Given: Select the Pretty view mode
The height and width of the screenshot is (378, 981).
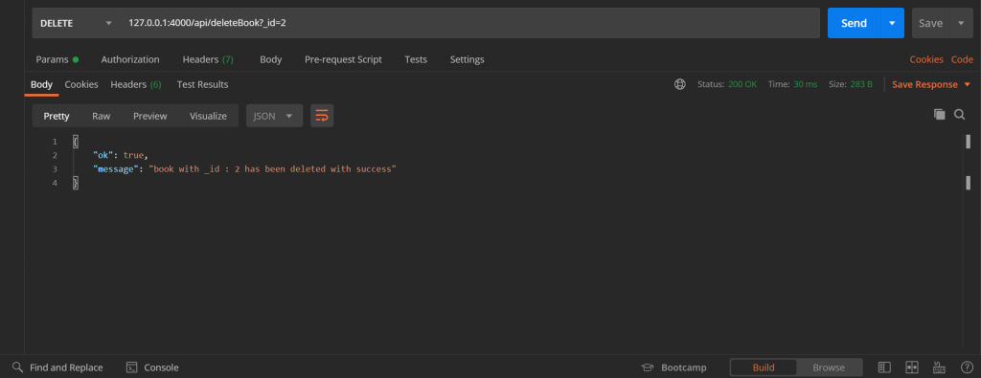Looking at the screenshot, I should point(57,116).
